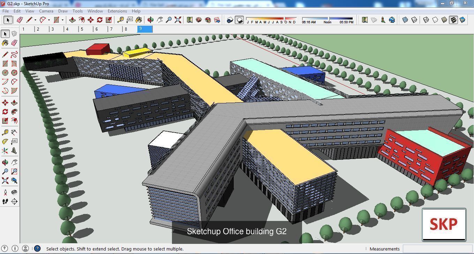Switch to Hidden Line style
Viewport: 474px width, 254px height.
point(435,20)
